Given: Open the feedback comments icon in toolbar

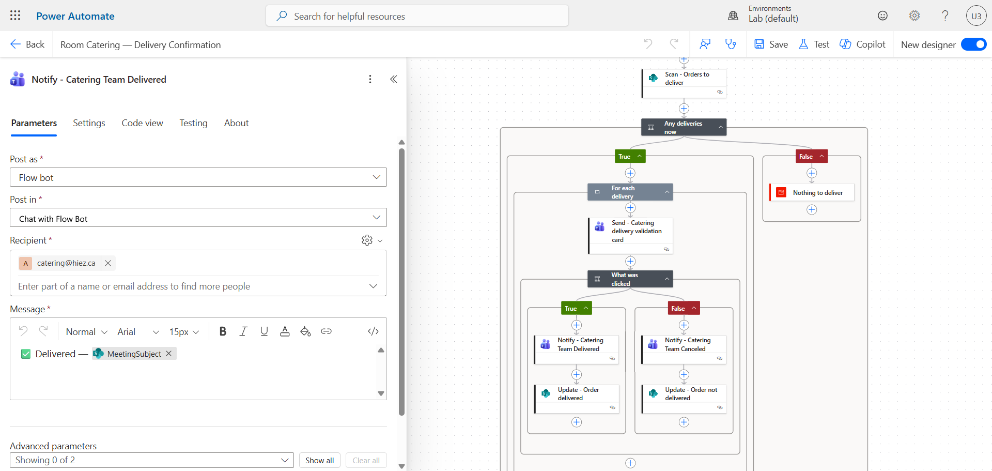Looking at the screenshot, I should 705,44.
